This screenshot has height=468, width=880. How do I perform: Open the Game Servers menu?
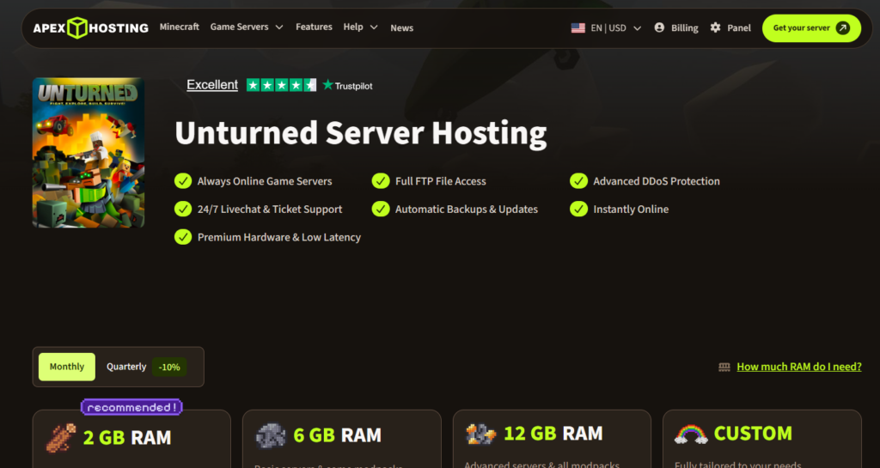click(x=239, y=27)
